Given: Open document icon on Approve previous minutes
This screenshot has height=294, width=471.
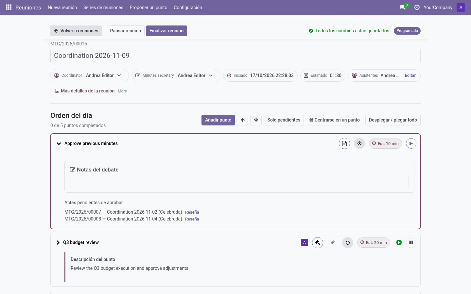Looking at the screenshot, I should coord(344,143).
